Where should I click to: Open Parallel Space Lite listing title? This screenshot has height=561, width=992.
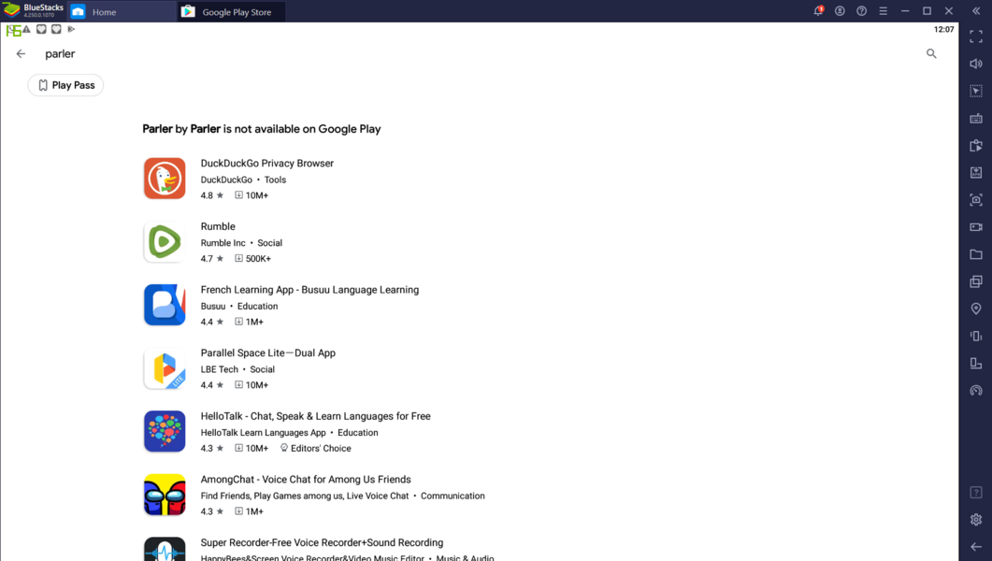tap(267, 352)
